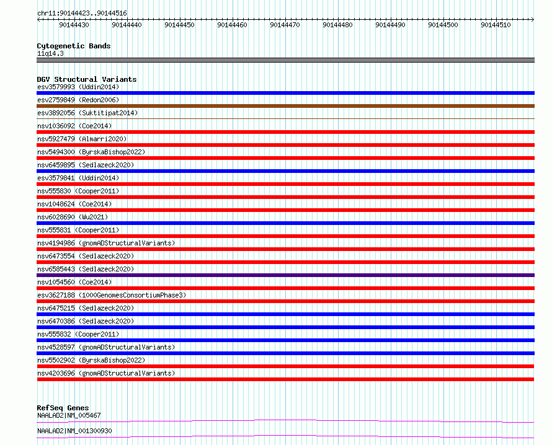Select nsv4528597 (gnomADStructuralVariants) label
Image resolution: width=552 pixels, height=445 pixels.
pos(106,347)
